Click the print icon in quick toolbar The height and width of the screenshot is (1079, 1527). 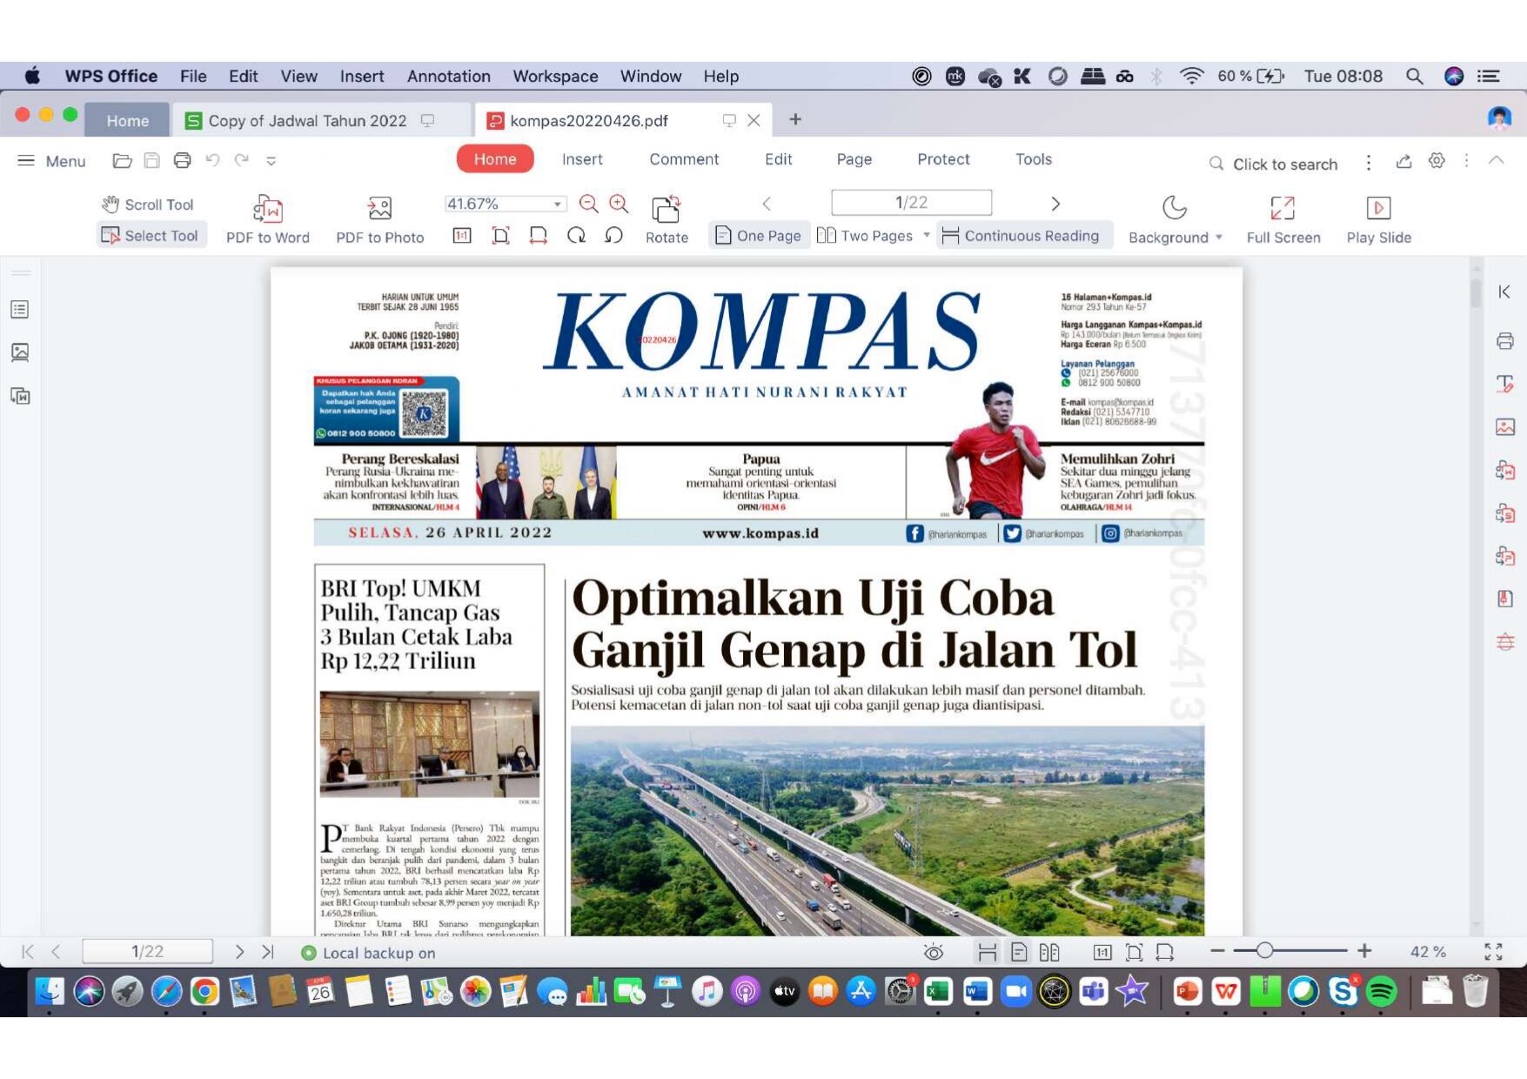click(182, 160)
